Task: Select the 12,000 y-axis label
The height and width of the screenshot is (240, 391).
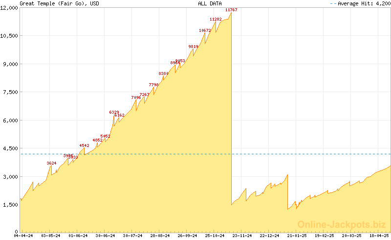Action: click(x=10, y=7)
